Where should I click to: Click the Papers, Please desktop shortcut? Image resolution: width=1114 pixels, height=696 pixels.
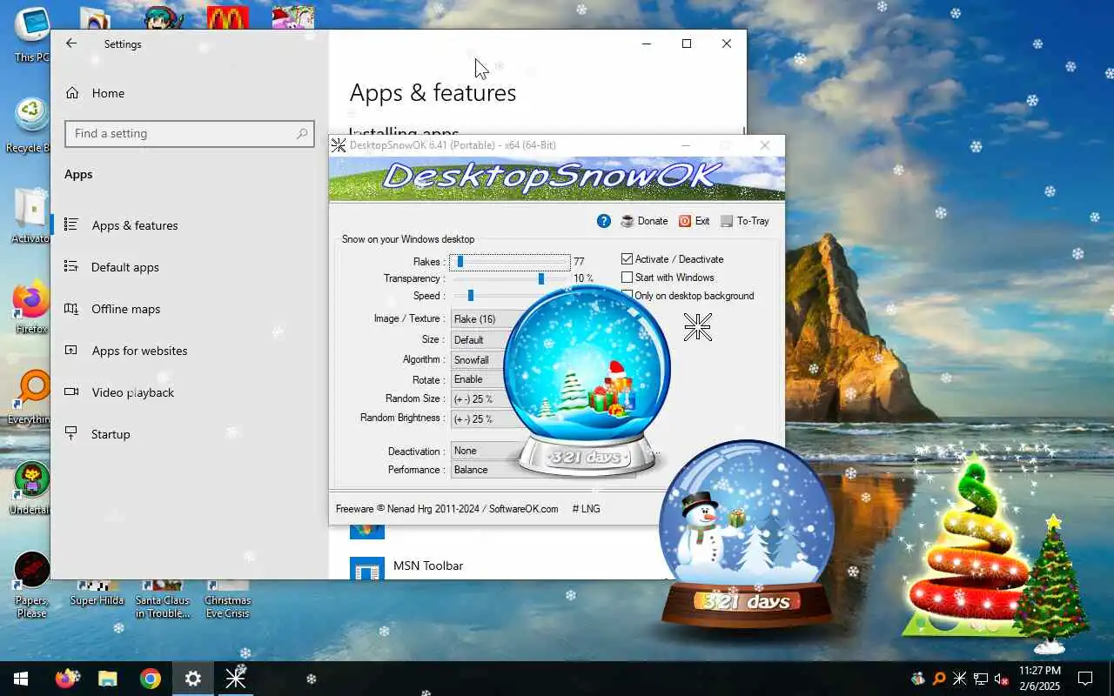31,585
